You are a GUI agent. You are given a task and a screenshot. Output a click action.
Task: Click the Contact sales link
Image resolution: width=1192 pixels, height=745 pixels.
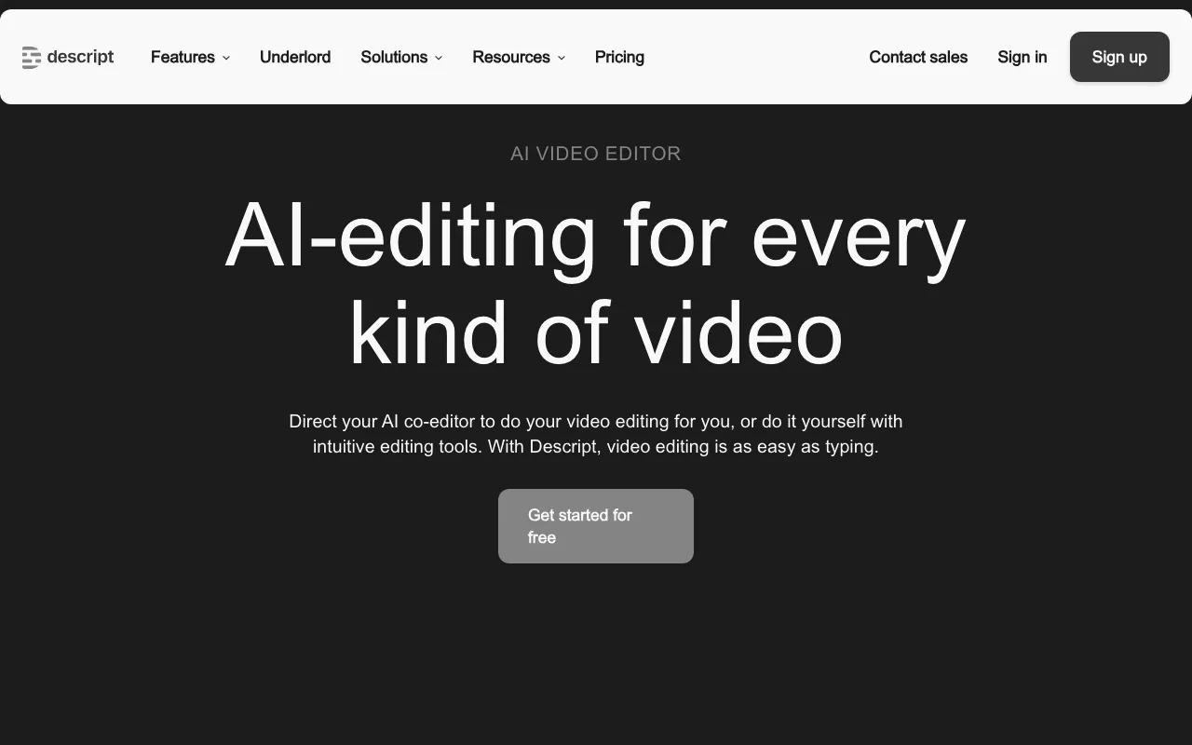point(918,57)
